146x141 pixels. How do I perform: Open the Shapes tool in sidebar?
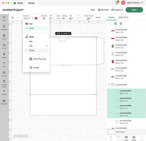[4, 46]
